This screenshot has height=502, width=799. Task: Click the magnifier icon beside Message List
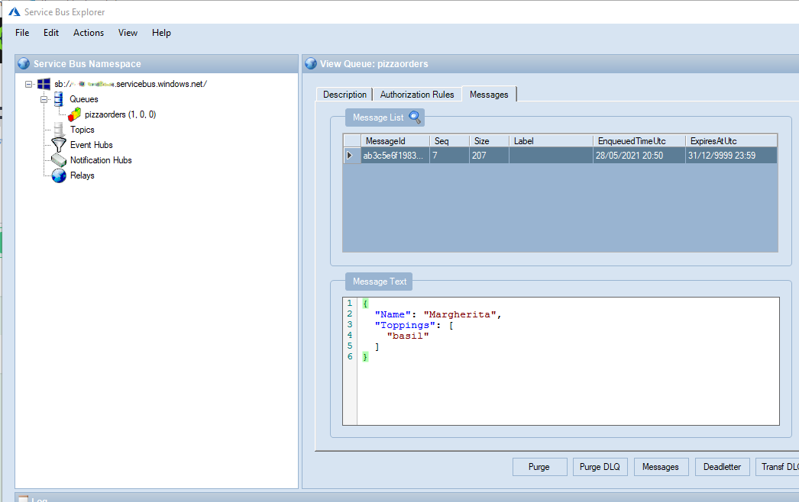[x=415, y=117]
